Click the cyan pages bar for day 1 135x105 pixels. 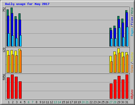pos(9,40)
